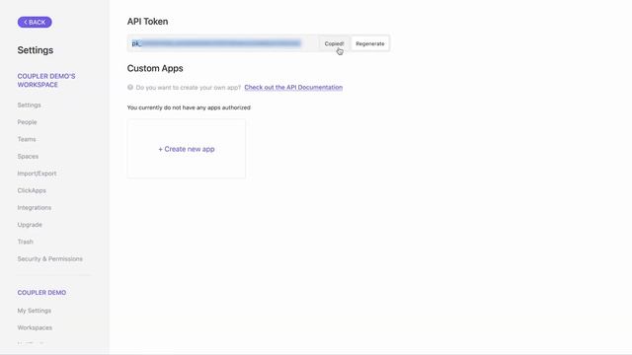Click the API Token heading
632x355 pixels.
147,22
